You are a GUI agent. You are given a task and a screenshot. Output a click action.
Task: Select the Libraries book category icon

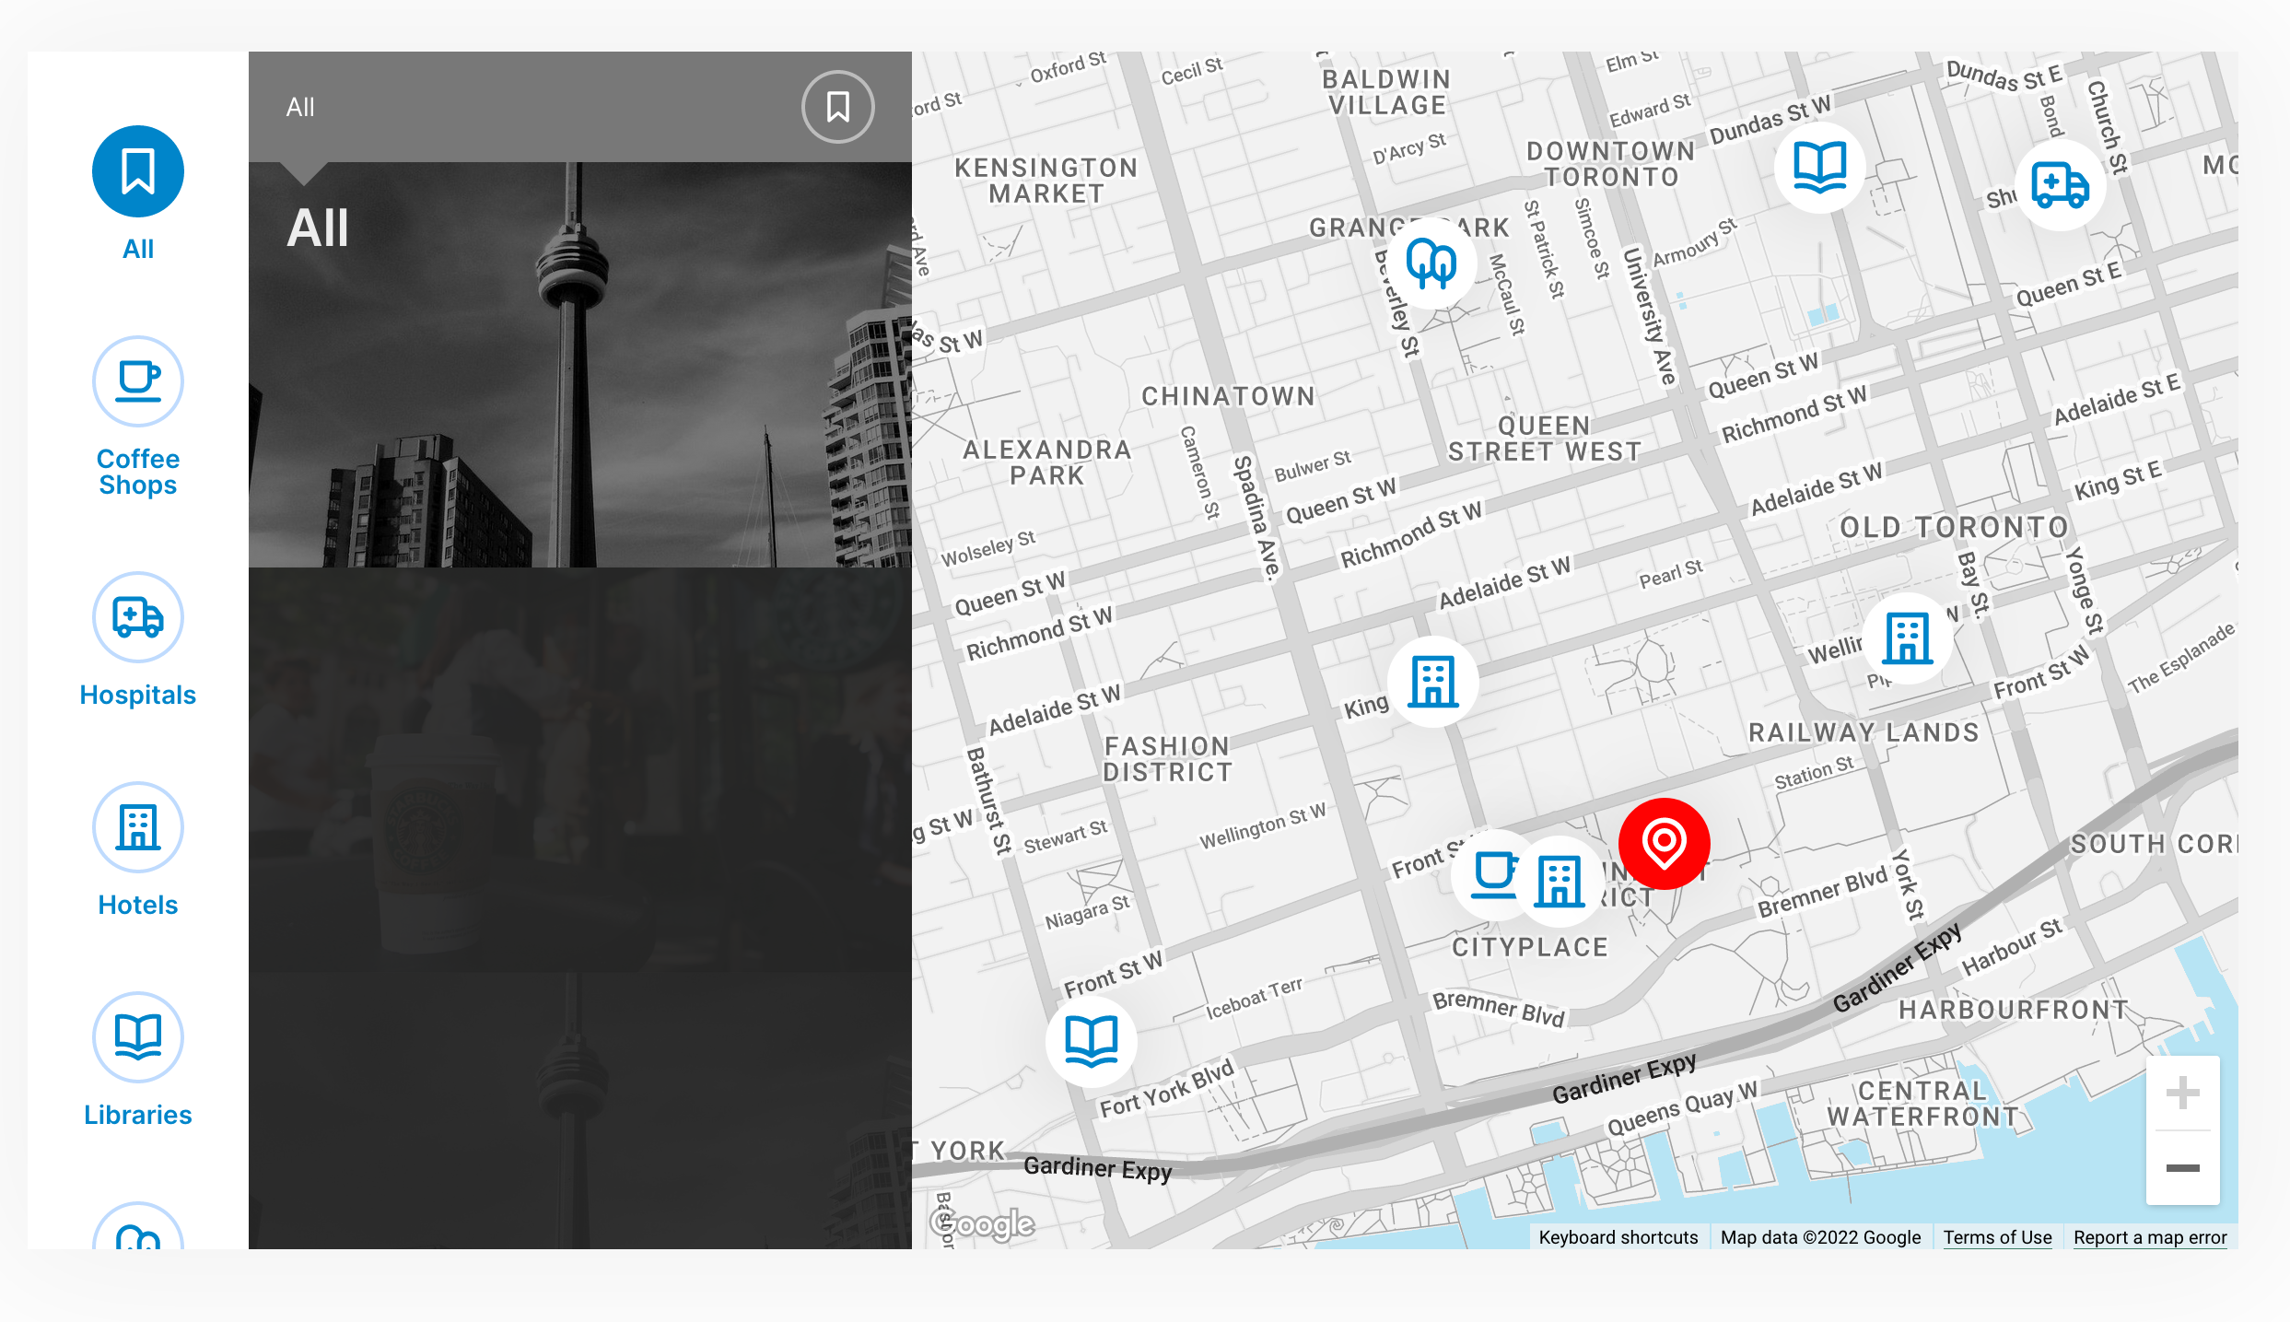pos(138,1037)
